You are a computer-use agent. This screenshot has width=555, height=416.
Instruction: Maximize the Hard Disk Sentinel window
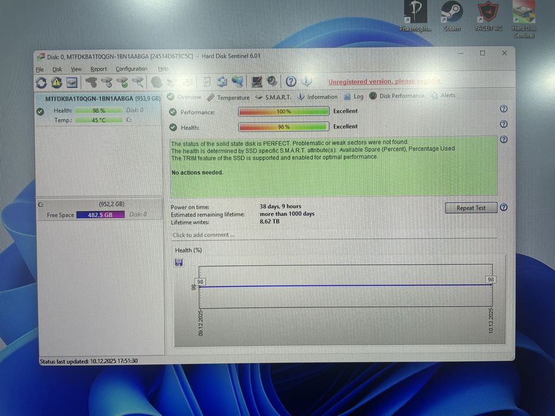[482, 53]
